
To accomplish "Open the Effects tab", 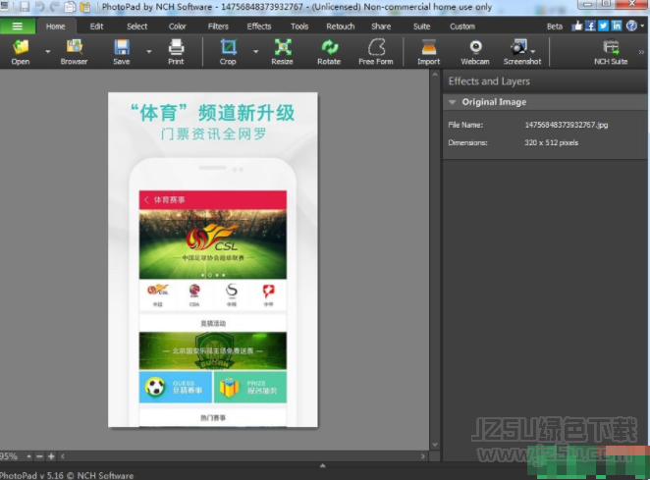I will click(x=259, y=27).
